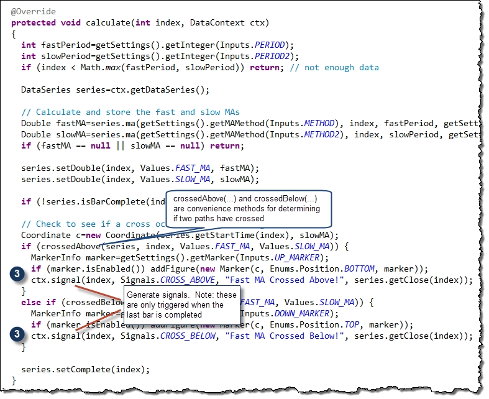Click the step 3 badge beside the CROSS_ABOVE signal
Screen dimensions: 489x399
coord(19,274)
